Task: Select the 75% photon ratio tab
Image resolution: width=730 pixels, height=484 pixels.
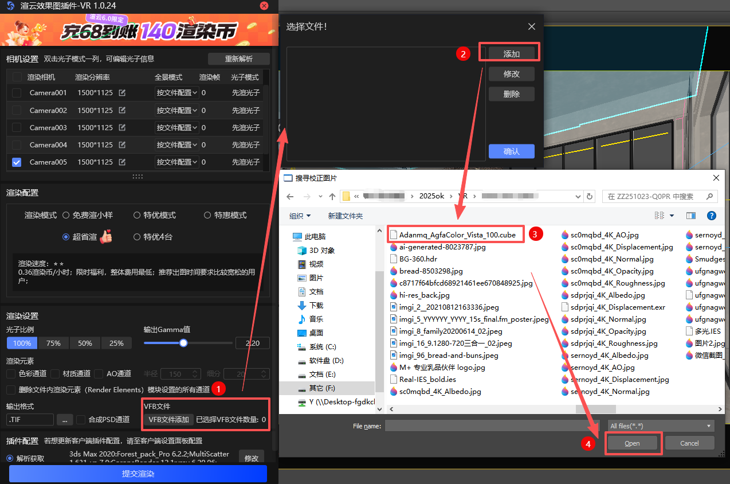Action: (x=53, y=343)
